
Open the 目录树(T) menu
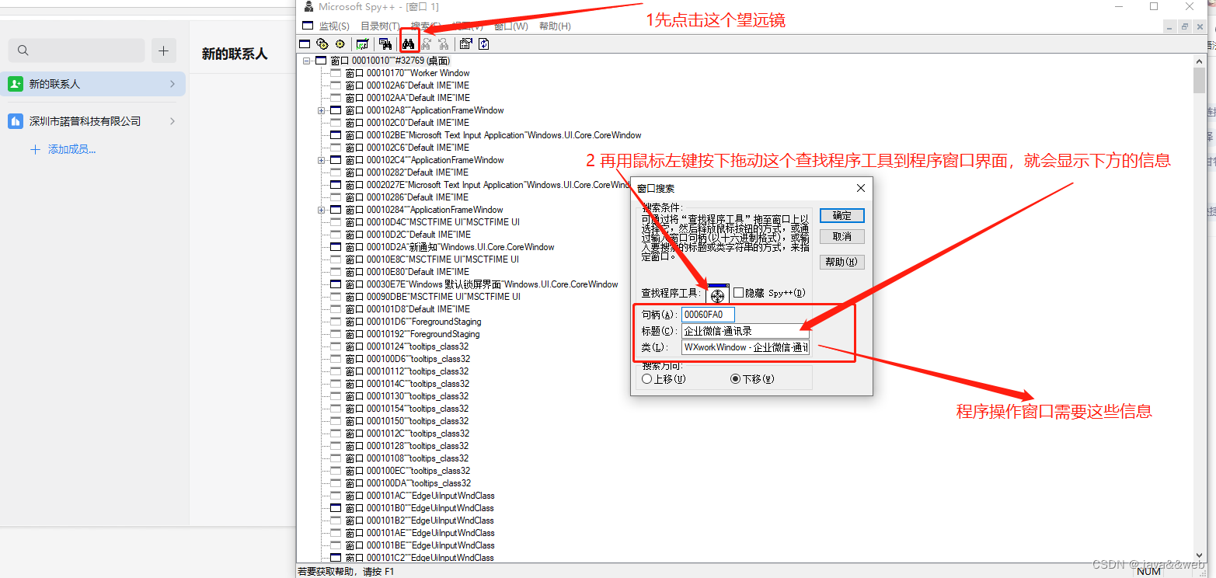[380, 26]
